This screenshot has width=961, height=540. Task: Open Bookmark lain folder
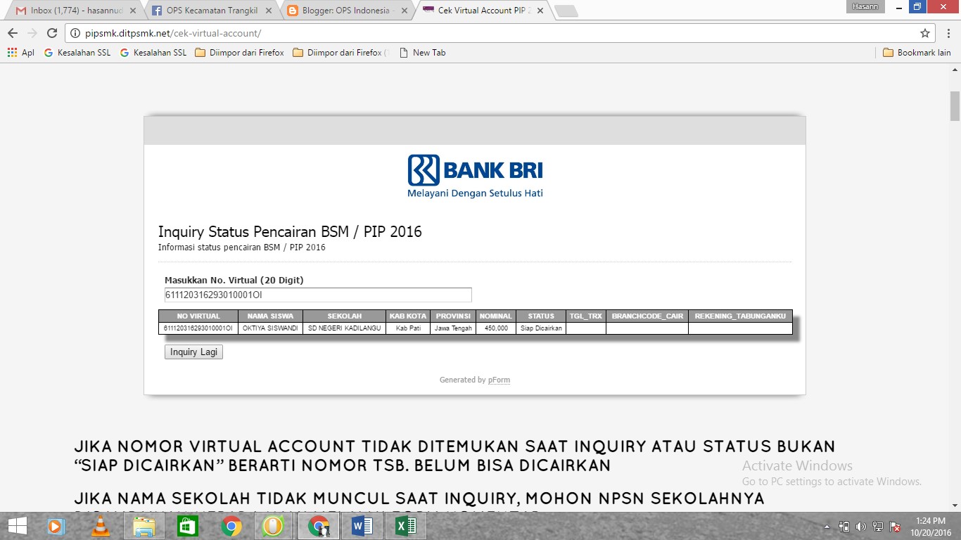[x=917, y=53]
